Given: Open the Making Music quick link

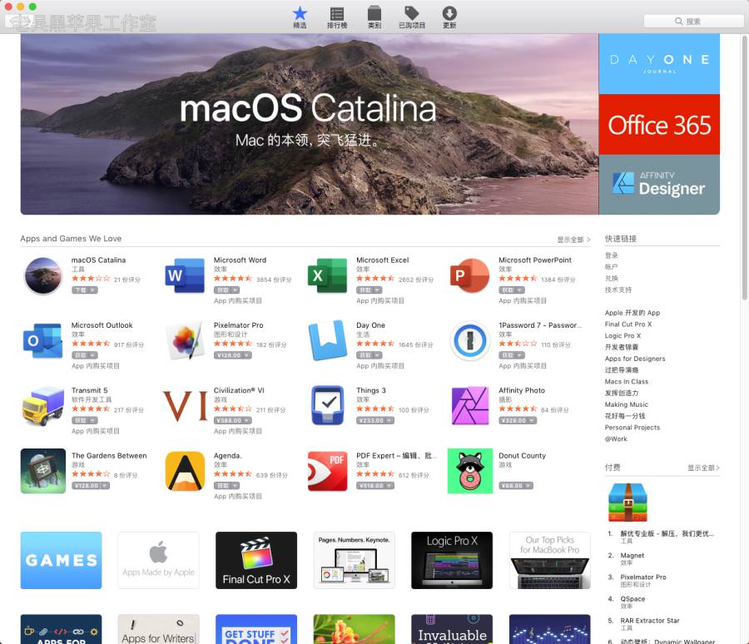Looking at the screenshot, I should tap(626, 404).
